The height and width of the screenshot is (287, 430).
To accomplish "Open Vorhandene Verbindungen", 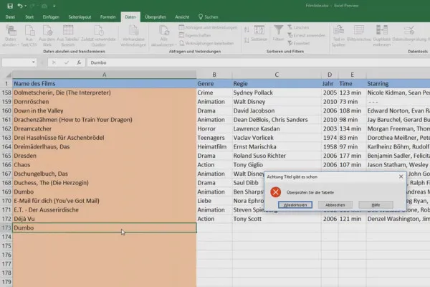I will pyautogui.click(x=133, y=36).
